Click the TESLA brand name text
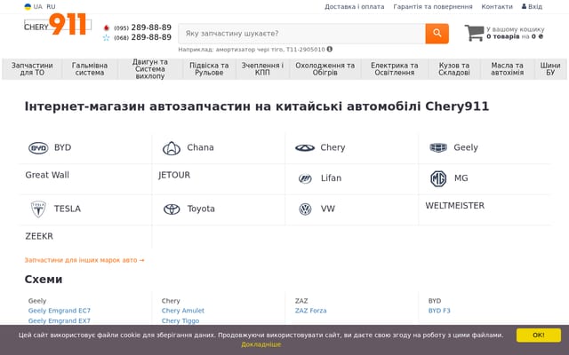569x355 pixels. tap(68, 209)
